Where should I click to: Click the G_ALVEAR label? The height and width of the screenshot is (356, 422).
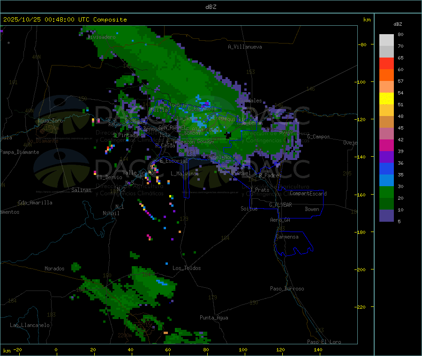coord(280,205)
